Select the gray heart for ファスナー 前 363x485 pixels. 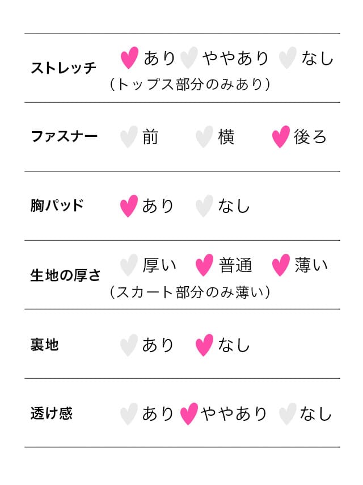point(129,136)
